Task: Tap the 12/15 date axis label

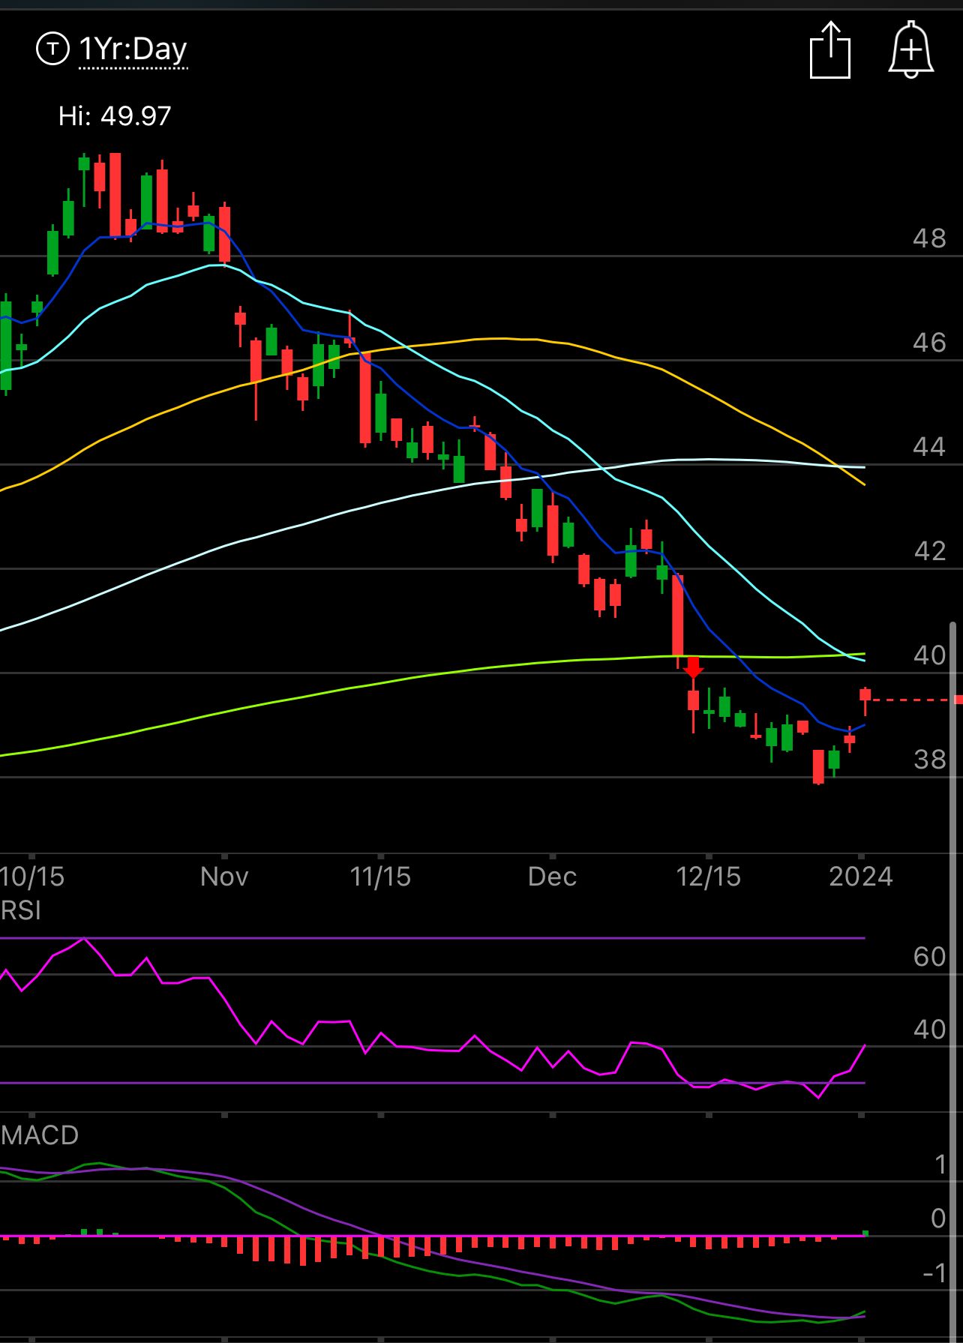Action: tap(708, 877)
